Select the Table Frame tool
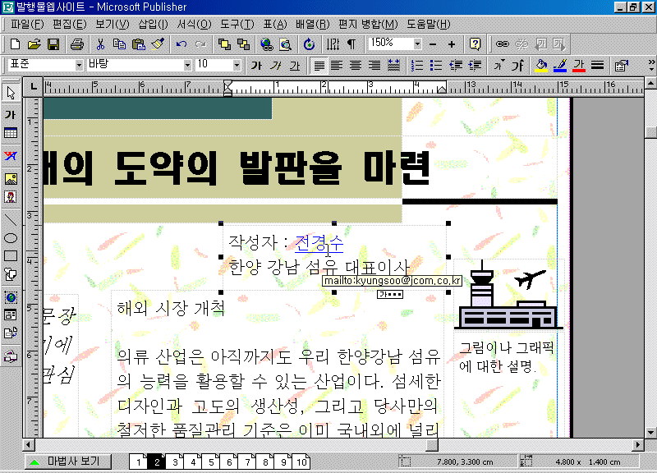The image size is (657, 473). (x=11, y=133)
